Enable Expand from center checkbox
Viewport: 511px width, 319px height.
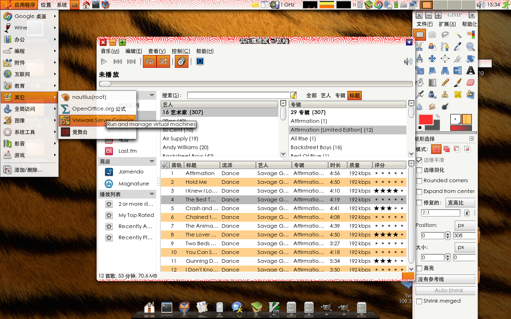419,191
